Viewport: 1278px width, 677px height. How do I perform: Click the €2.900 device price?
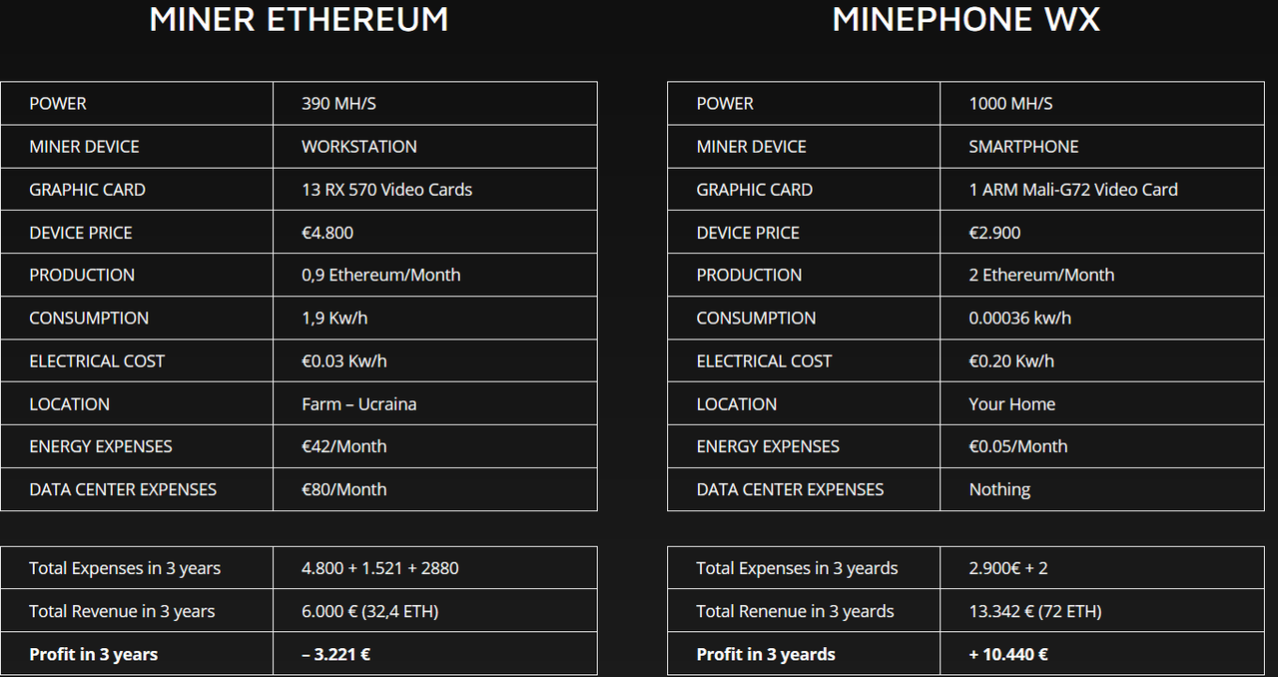[994, 233]
